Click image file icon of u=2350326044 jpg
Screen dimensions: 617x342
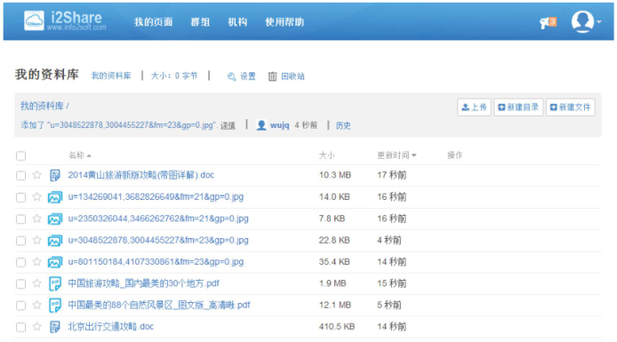(x=55, y=219)
